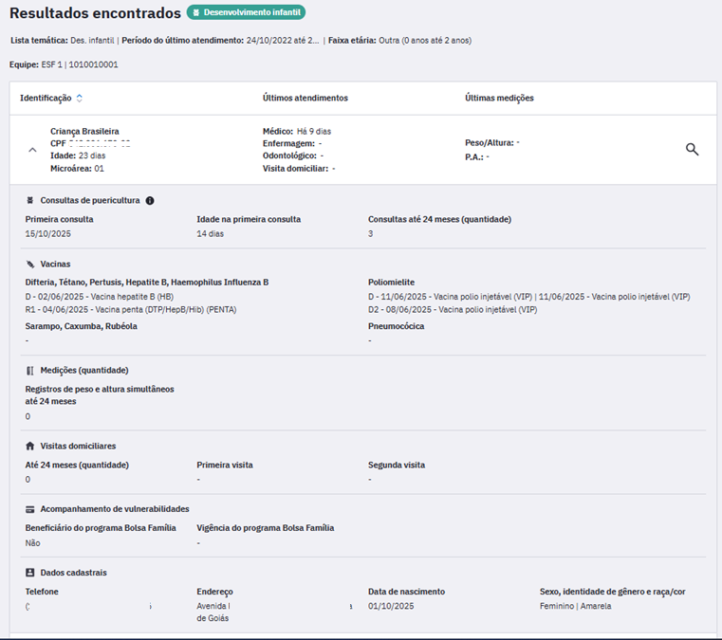Viewport: 722px width, 640px height.
Task: Sort list by Identificação arrows
Action: tap(80, 98)
